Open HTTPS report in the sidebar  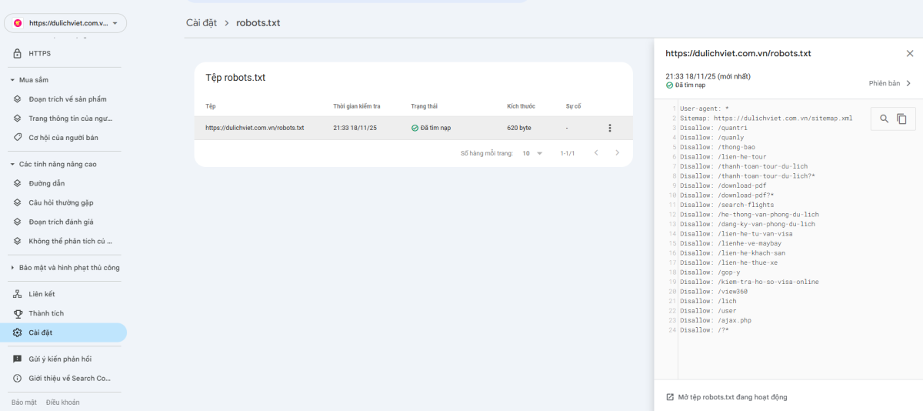click(x=40, y=53)
